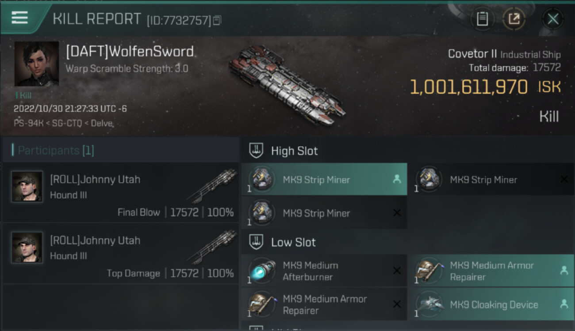Click the High Slot section icon
Viewport: 575px width, 331px height.
coord(257,150)
